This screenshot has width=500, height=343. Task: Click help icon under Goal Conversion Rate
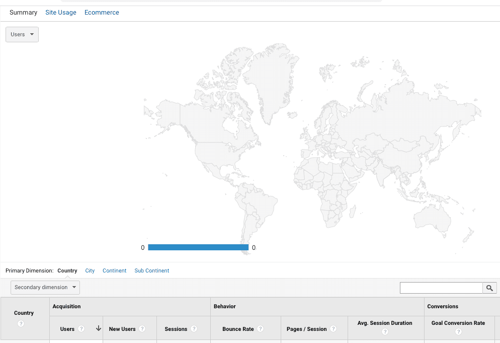coord(458,332)
